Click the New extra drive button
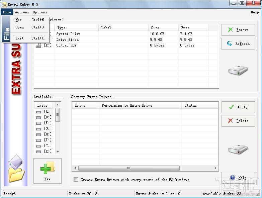 coord(48,171)
